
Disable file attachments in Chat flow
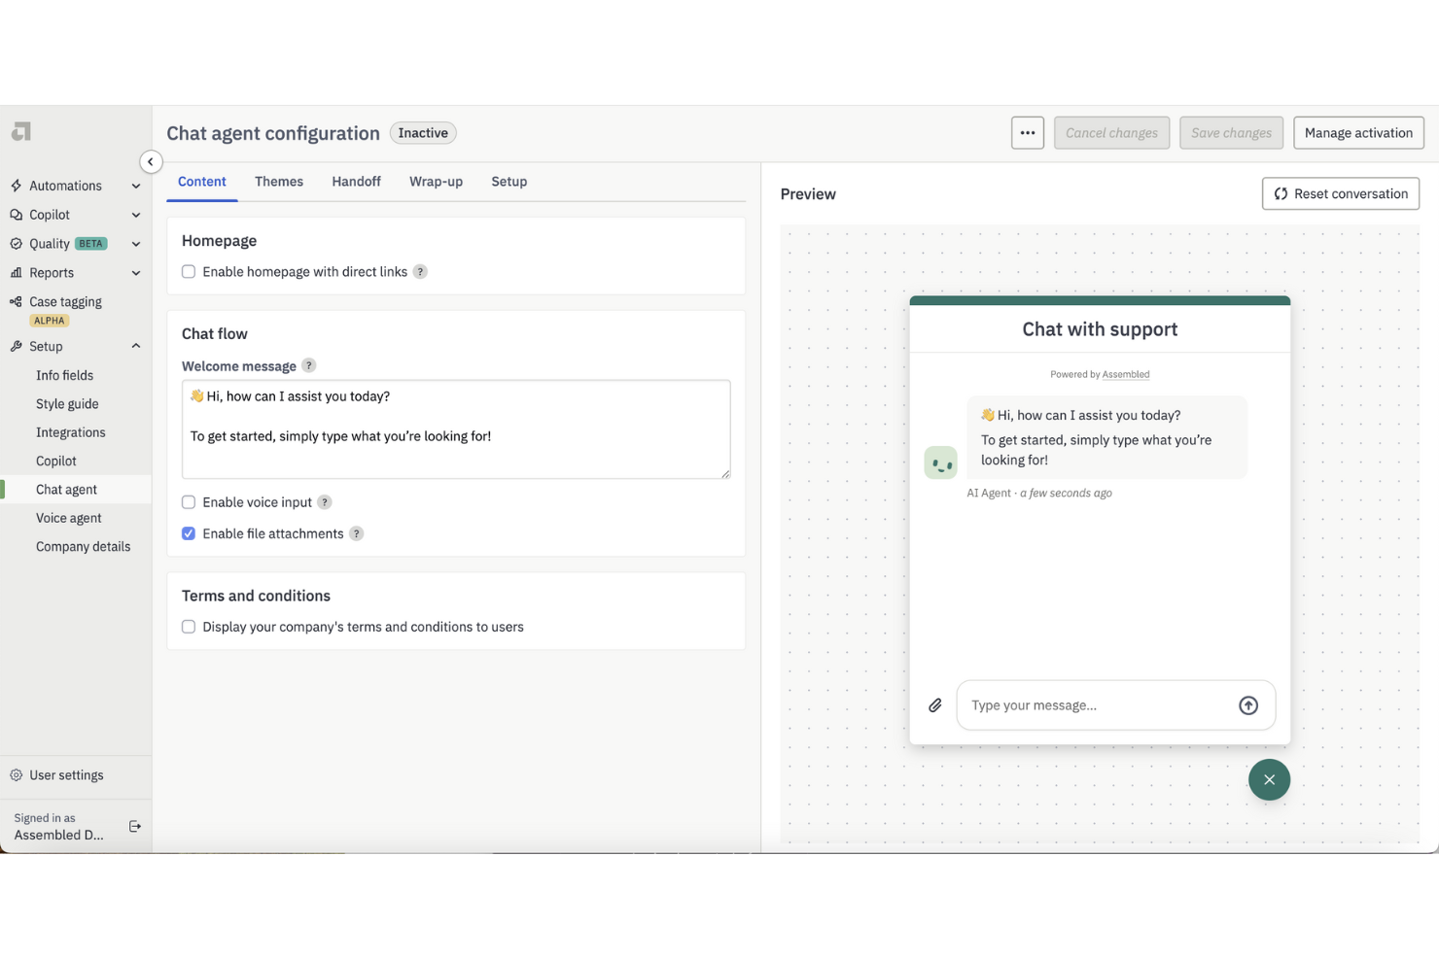[188, 533]
